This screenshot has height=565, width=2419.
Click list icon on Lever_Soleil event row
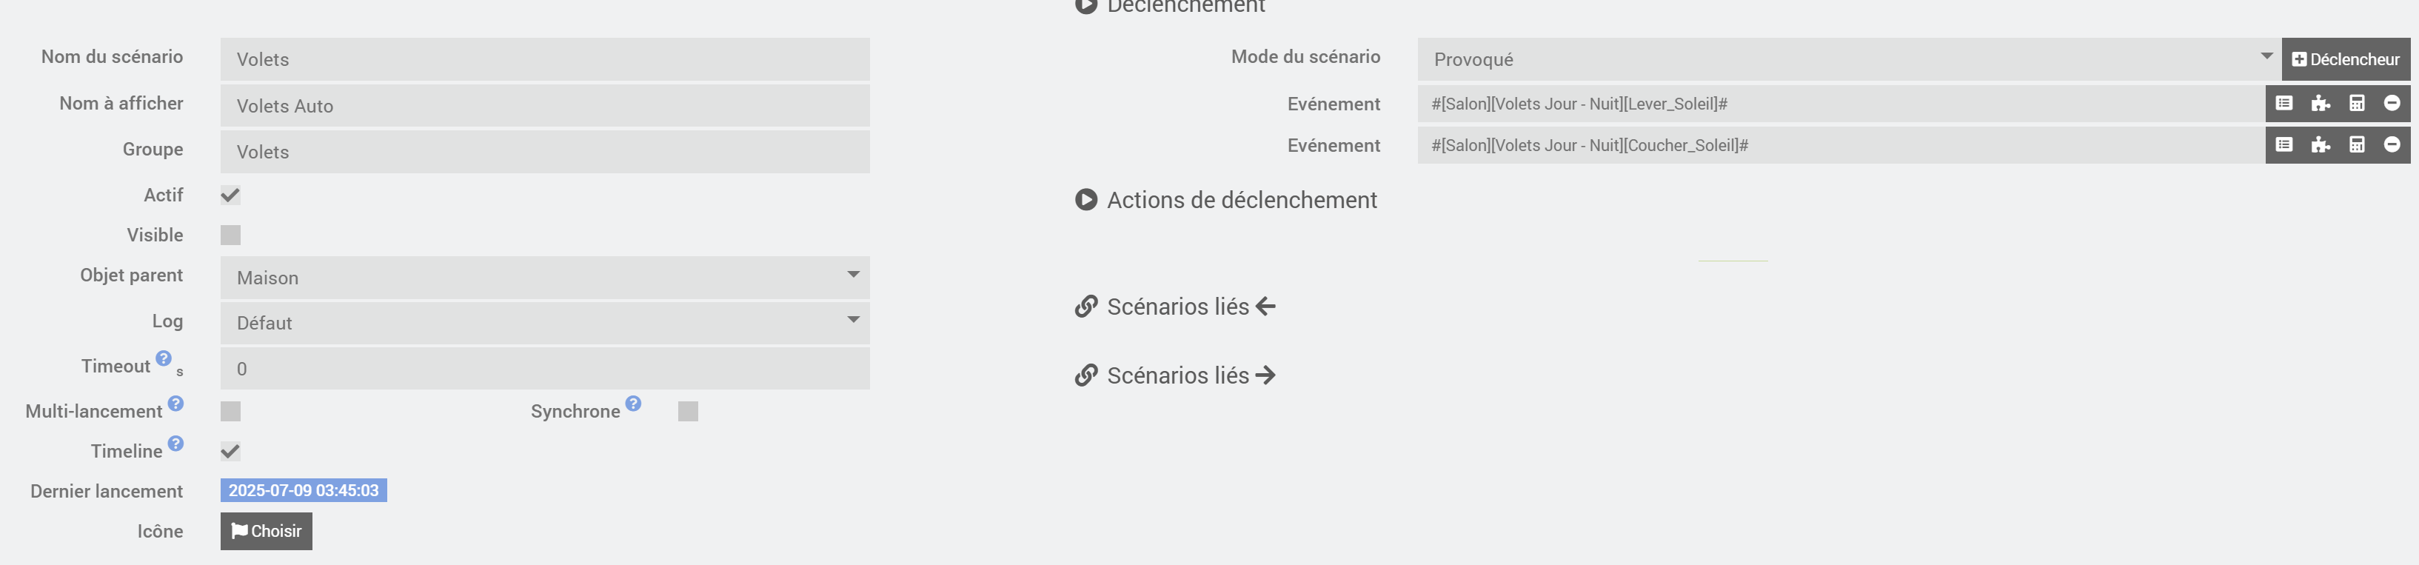coord(2284,103)
